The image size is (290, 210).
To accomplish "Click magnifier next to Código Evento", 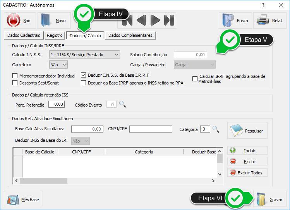I will coord(122,104).
